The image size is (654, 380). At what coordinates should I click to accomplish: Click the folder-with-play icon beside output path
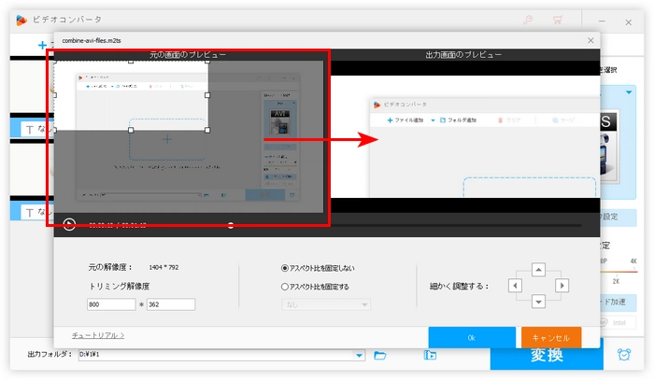tap(430, 356)
